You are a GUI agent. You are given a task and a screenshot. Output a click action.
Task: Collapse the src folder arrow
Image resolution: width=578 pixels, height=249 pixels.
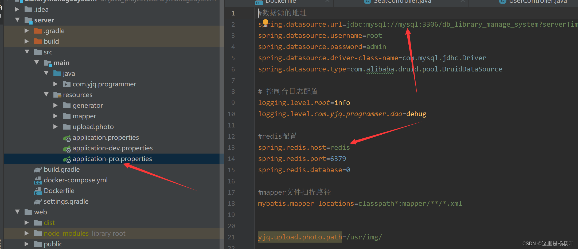tap(27, 52)
